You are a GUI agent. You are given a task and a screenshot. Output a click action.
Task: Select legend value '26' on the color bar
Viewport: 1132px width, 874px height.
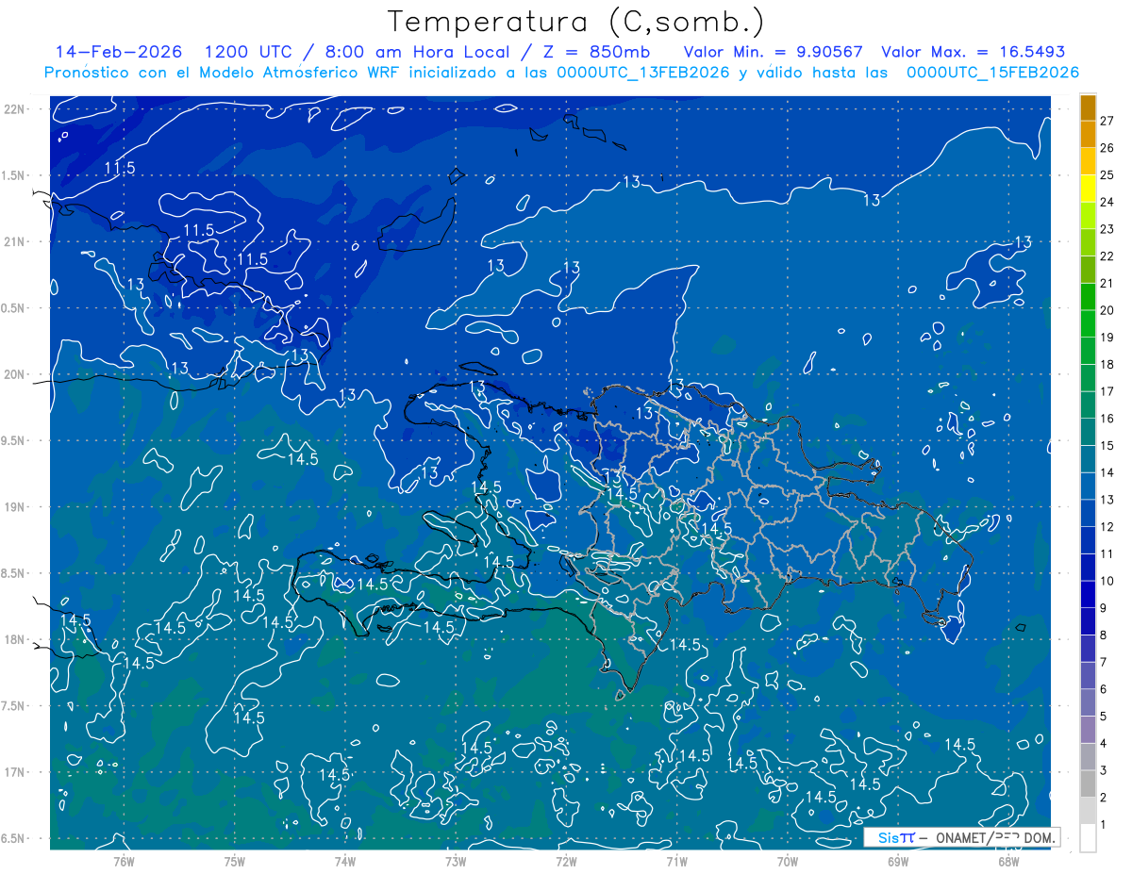(1107, 148)
